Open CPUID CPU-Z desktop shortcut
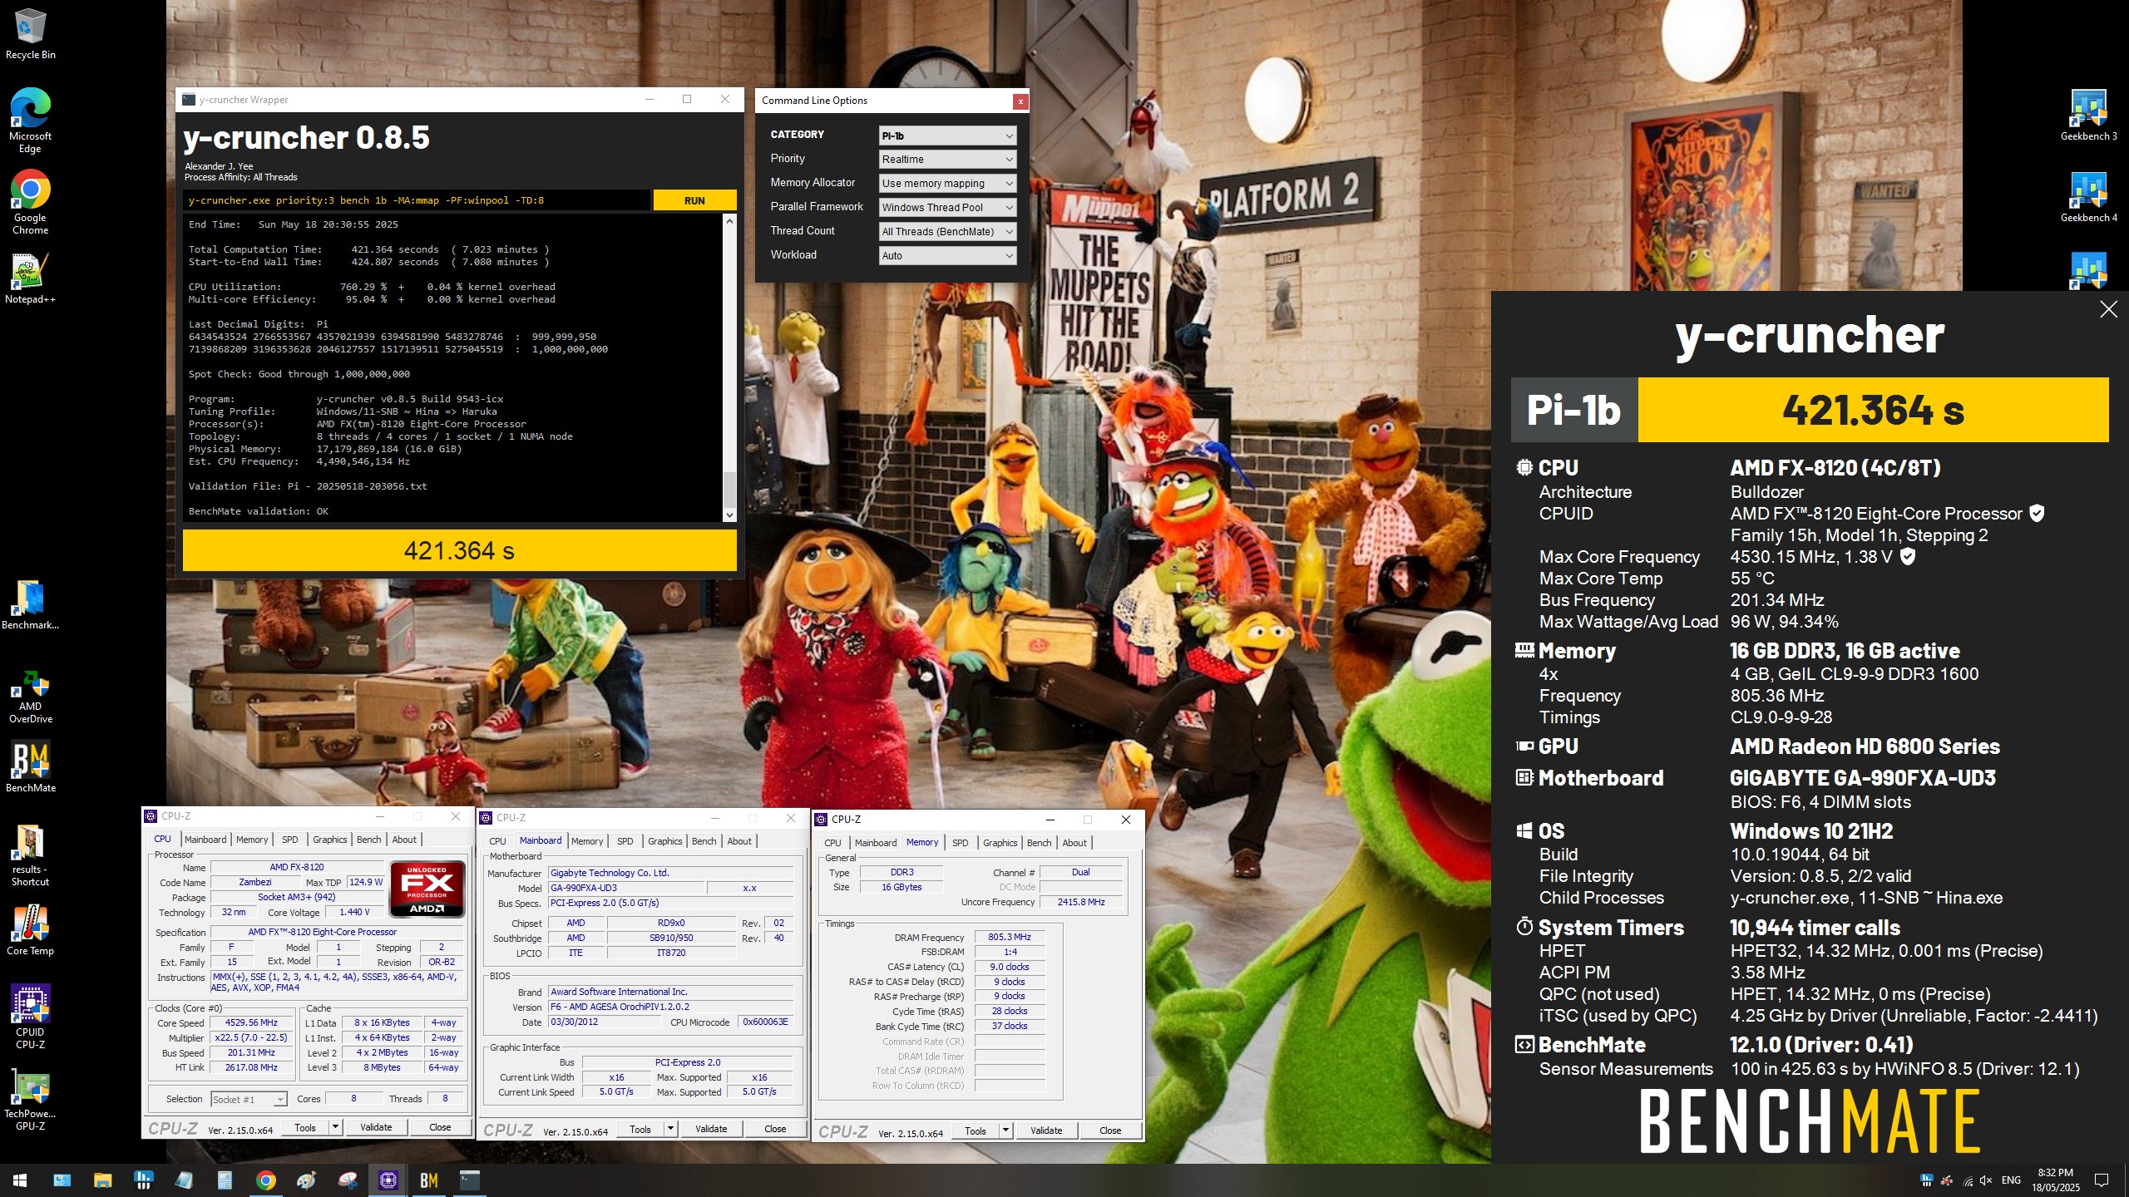This screenshot has width=2129, height=1197. pos(30,1017)
